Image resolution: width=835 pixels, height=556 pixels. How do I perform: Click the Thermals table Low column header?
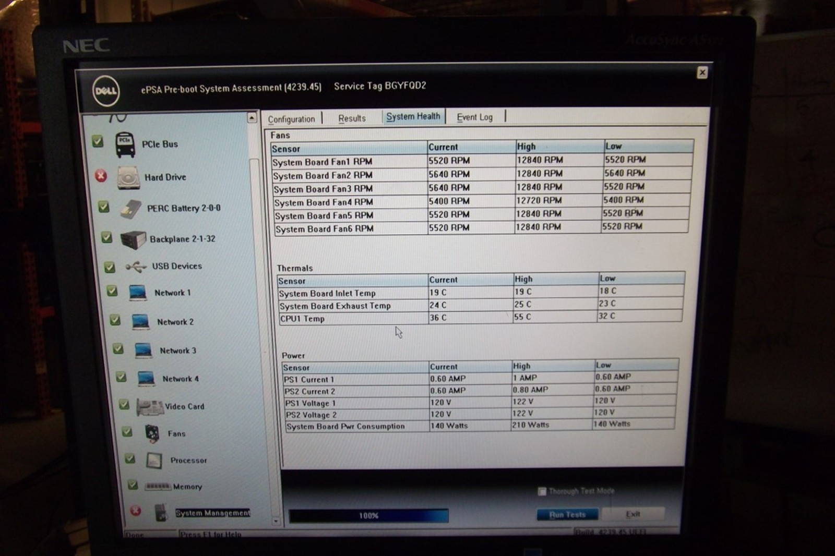click(641, 279)
